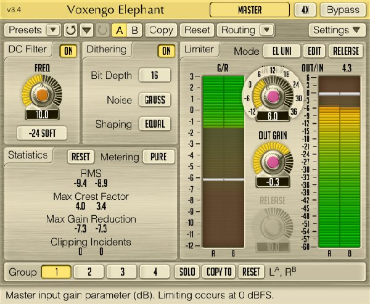
Task: Open limiter Mode EL UNI selector
Action: [x=282, y=51]
